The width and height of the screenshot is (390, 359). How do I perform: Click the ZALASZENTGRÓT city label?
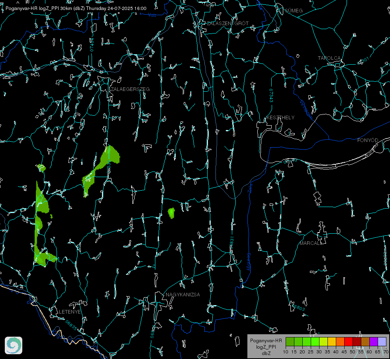[x=227, y=24]
